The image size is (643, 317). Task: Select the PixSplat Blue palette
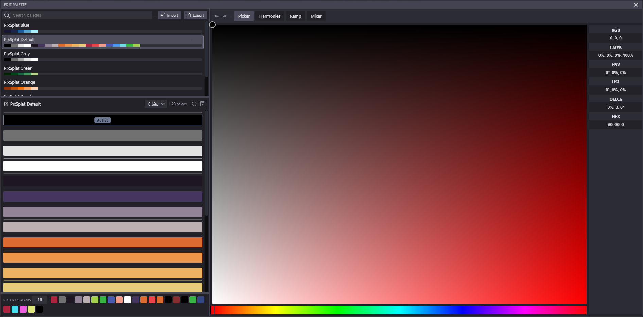pos(103,28)
